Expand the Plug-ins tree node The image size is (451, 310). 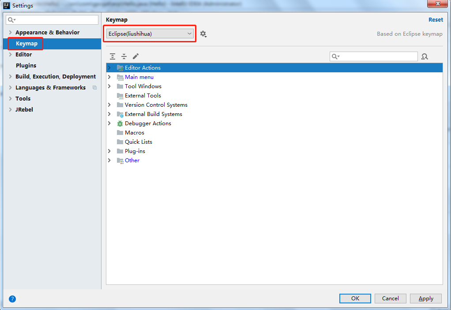coord(109,151)
